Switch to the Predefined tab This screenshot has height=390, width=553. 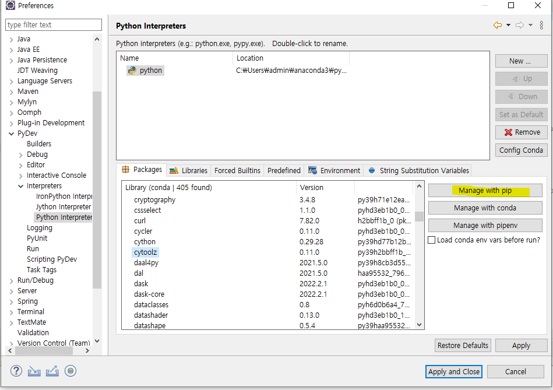coord(284,170)
